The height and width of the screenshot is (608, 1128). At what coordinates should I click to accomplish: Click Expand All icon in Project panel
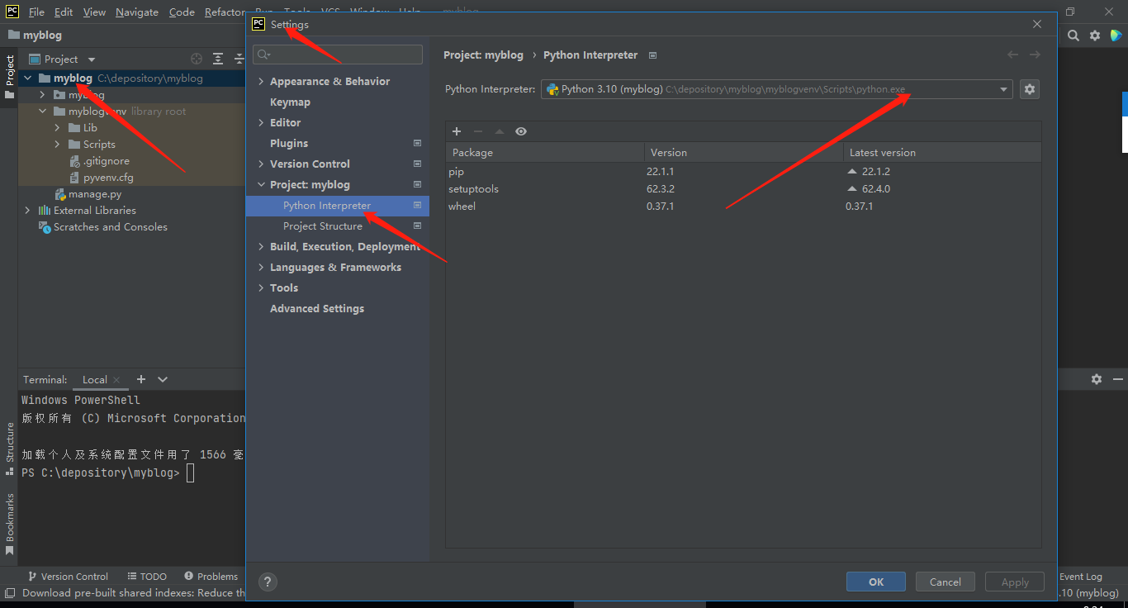point(218,59)
